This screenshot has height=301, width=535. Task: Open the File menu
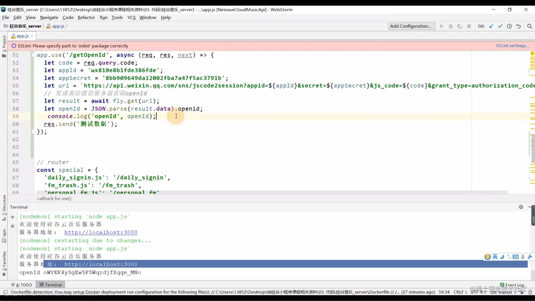6,17
